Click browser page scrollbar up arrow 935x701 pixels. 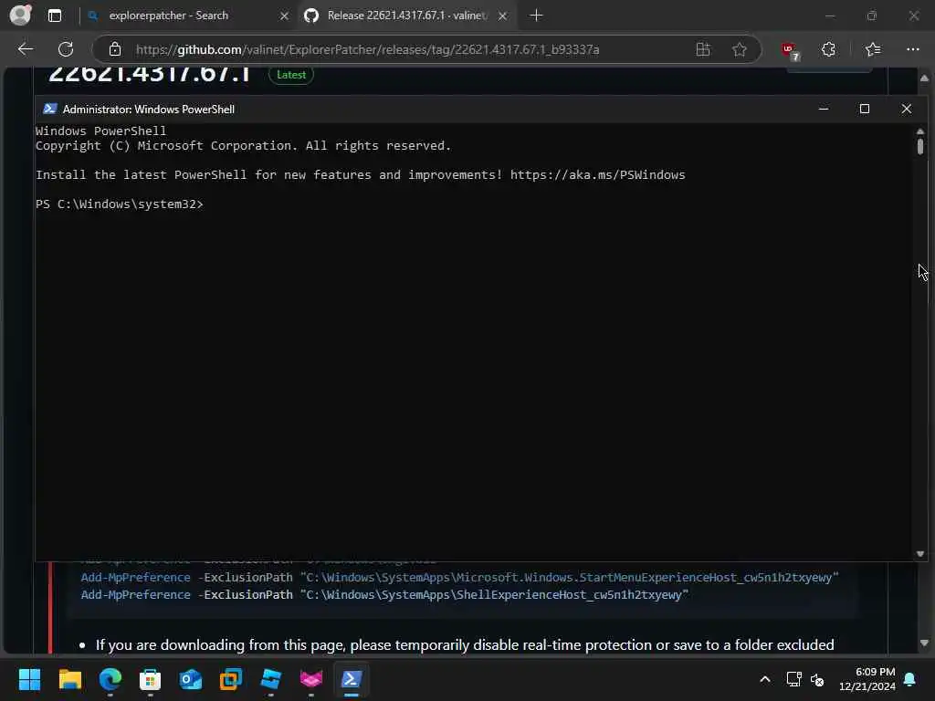pos(924,78)
